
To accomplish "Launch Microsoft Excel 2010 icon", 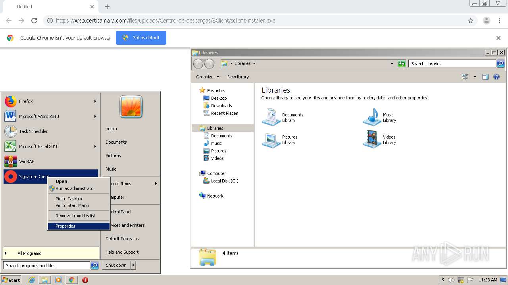I will click(10, 146).
